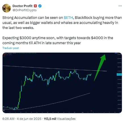This screenshot has height=121, width=125.
Task: Open the three-dot more options menu
Action: 120,6
